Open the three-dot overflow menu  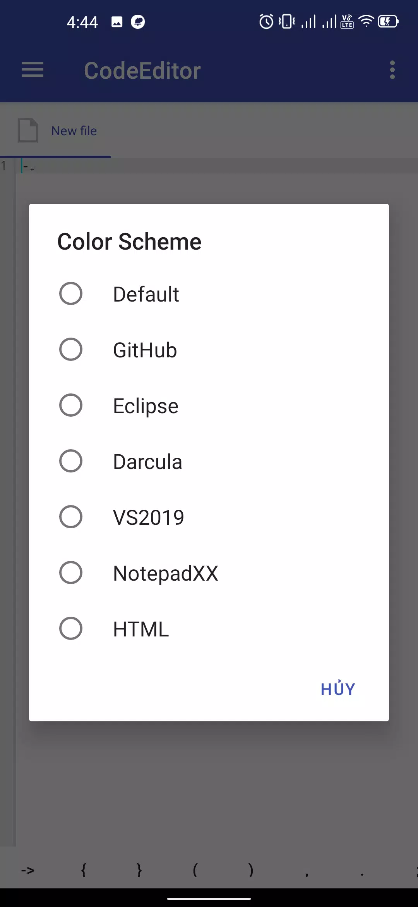click(392, 70)
